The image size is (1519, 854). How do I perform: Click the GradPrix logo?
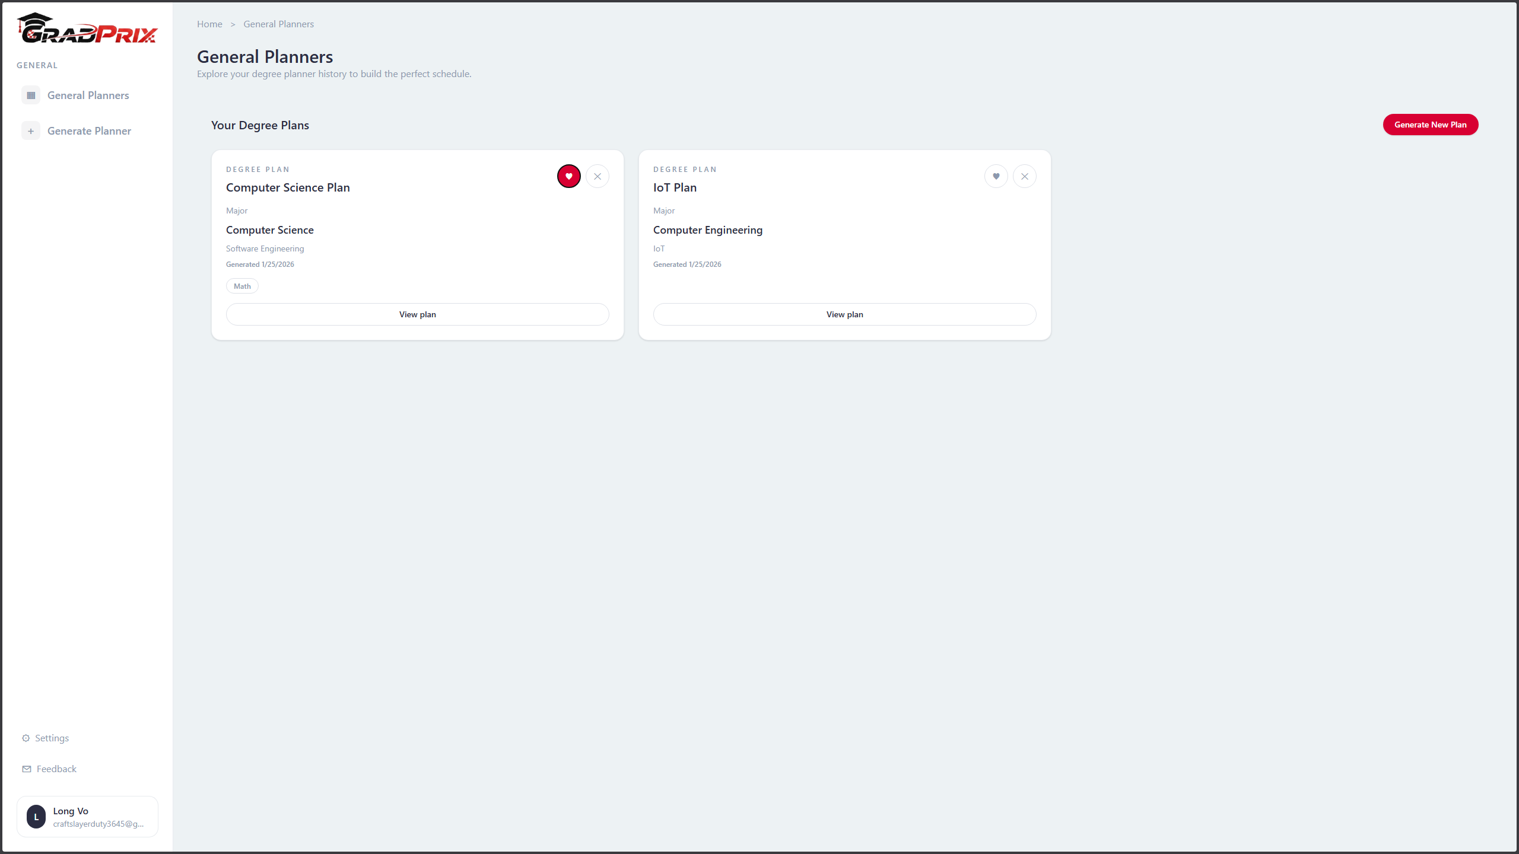pyautogui.click(x=87, y=28)
